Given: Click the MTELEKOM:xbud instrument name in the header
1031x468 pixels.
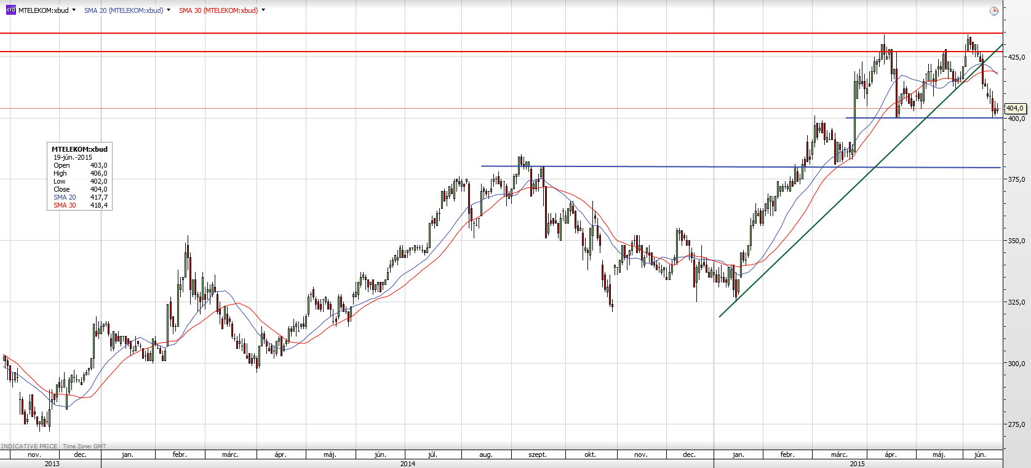Looking at the screenshot, I should coord(43,10).
